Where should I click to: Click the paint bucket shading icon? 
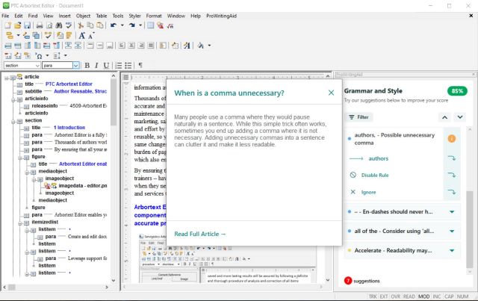coord(201,46)
